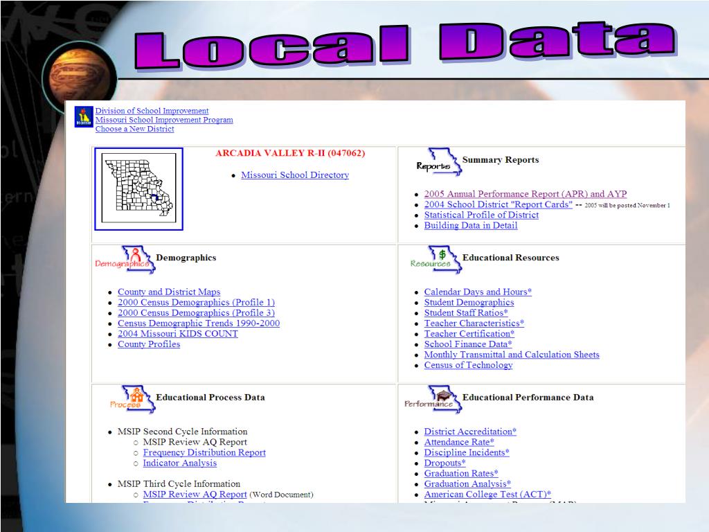Open Building Data in Detail link

pyautogui.click(x=471, y=225)
